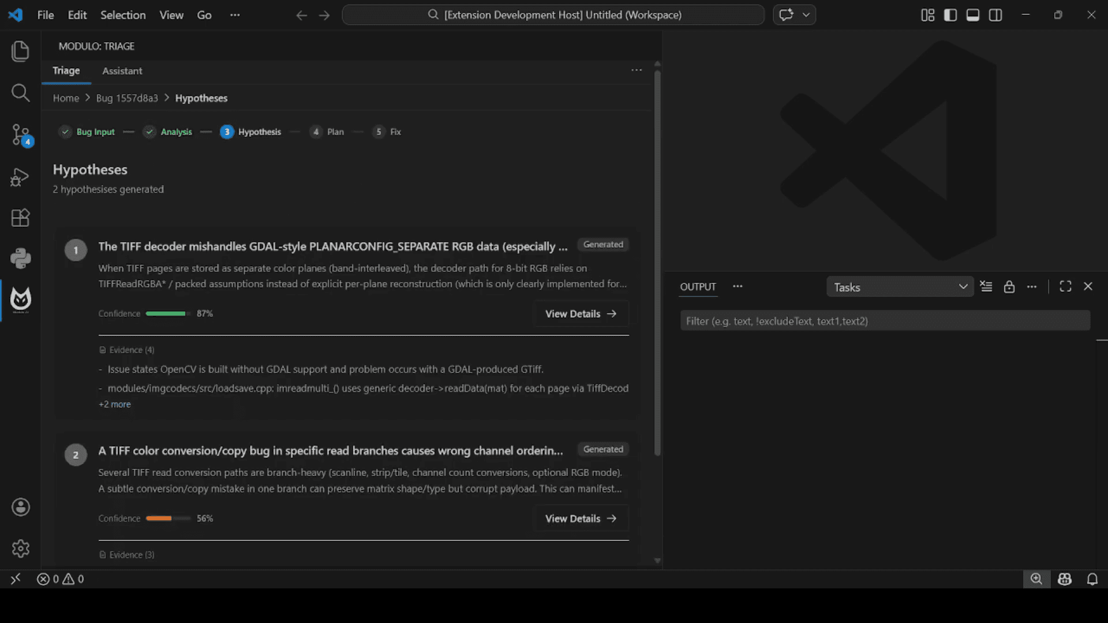This screenshot has height=623, width=1108.
Task: View Details of hypothesis 1
Action: click(x=581, y=314)
